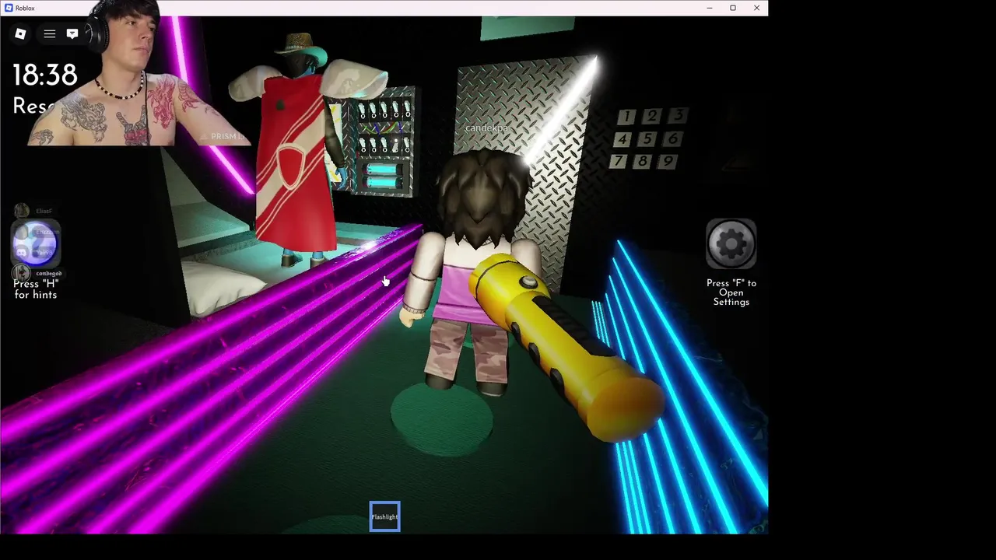Tap keypad number 8

tap(643, 162)
